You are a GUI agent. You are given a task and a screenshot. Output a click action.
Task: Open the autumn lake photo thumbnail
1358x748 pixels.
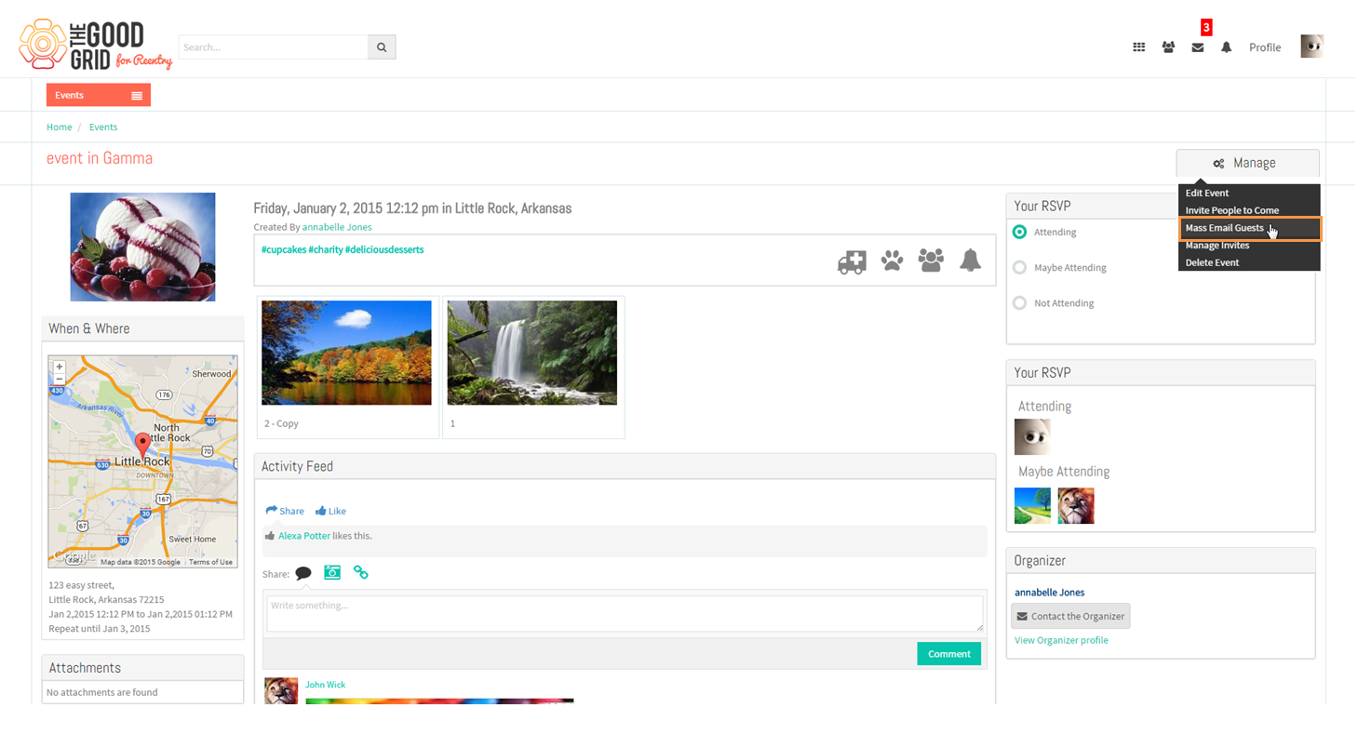pos(346,353)
